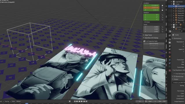
Task: Click the UV Projection Tools panel icon
Action: tap(145, 41)
